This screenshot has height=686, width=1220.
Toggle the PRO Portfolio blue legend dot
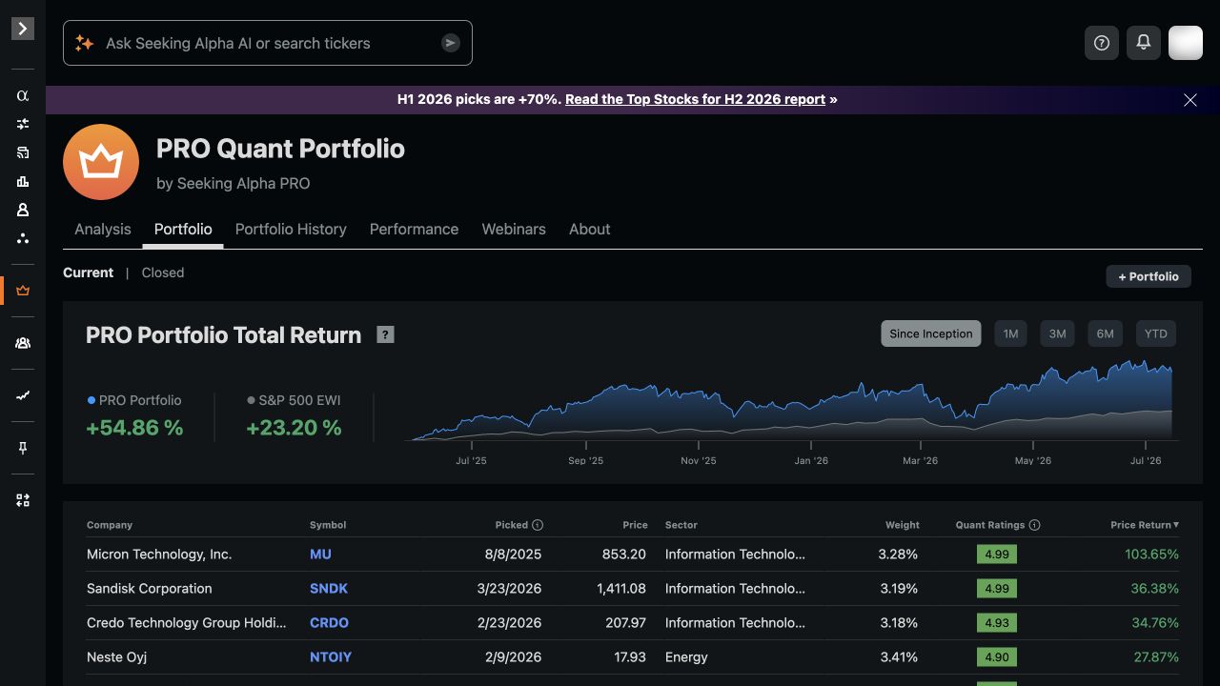(x=91, y=401)
